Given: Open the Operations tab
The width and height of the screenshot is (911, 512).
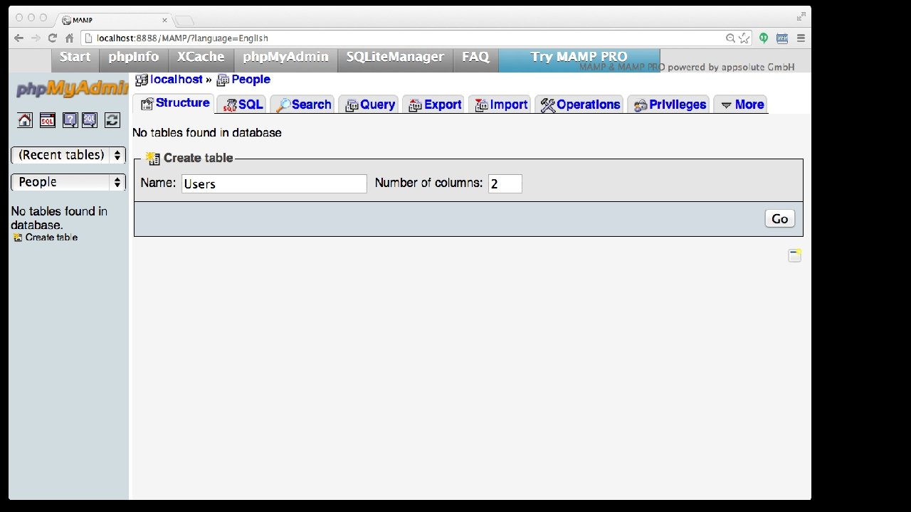Looking at the screenshot, I should tap(579, 105).
